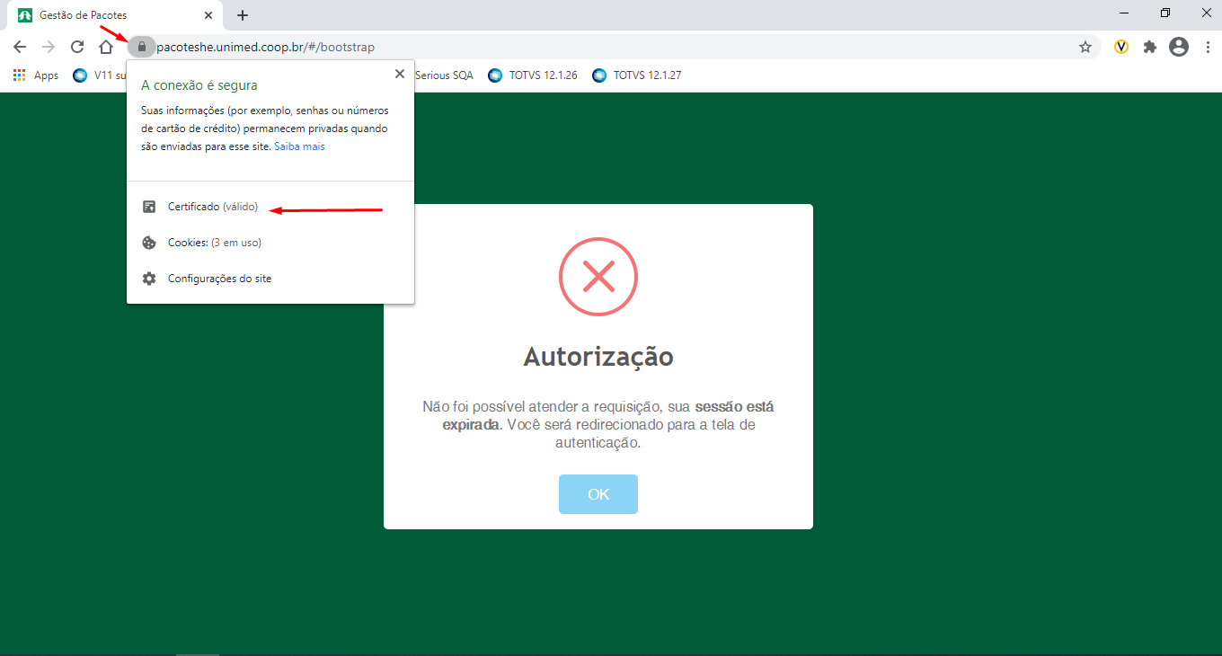This screenshot has height=656, width=1222.
Task: Select the Gestão de Pacotes tab
Action: (x=117, y=15)
